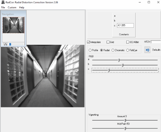Viewport: 161px width, 132px height.
Task: Click the Amount 0 label
Action: click(122, 116)
